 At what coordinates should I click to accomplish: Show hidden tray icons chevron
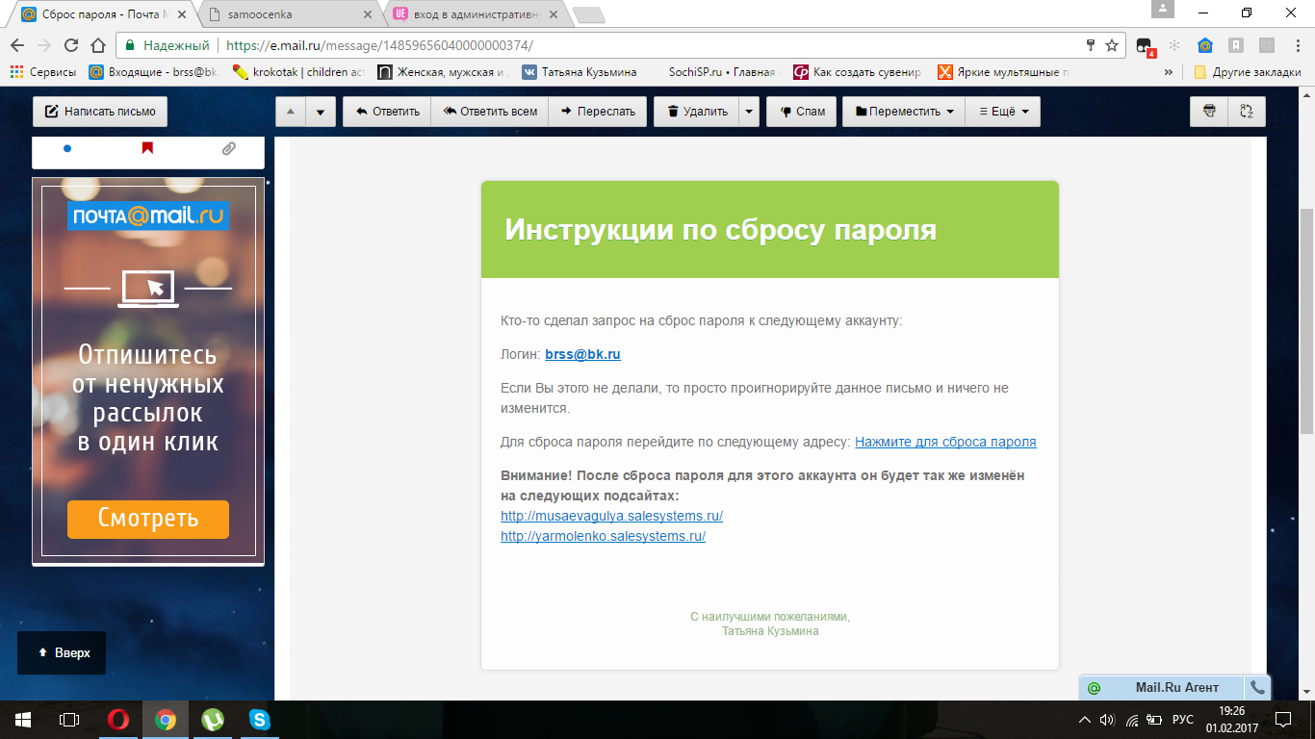1085,719
